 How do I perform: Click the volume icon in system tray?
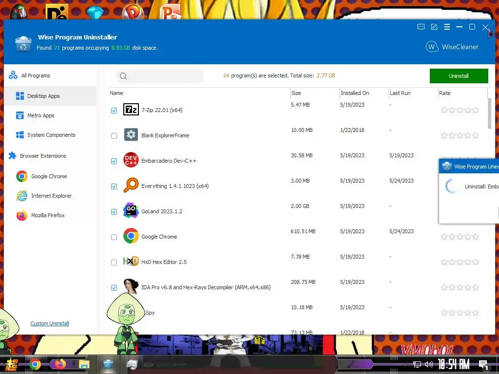[429, 364]
